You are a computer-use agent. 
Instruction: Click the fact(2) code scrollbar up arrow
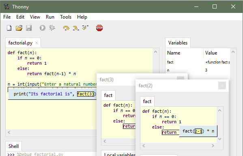[x=219, y=110]
